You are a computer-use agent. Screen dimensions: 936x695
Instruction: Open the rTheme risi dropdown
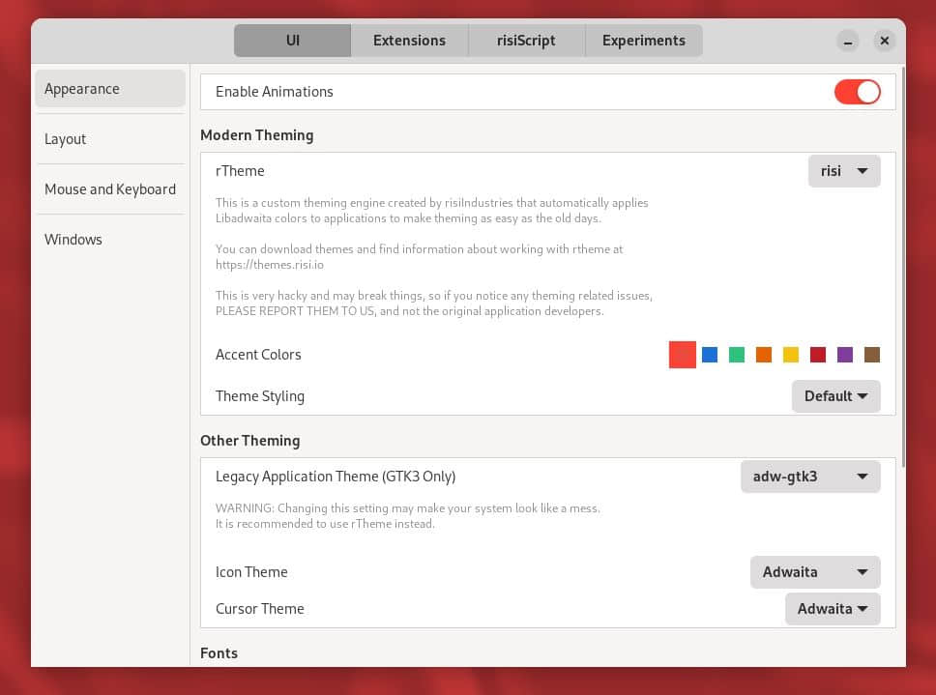(844, 171)
